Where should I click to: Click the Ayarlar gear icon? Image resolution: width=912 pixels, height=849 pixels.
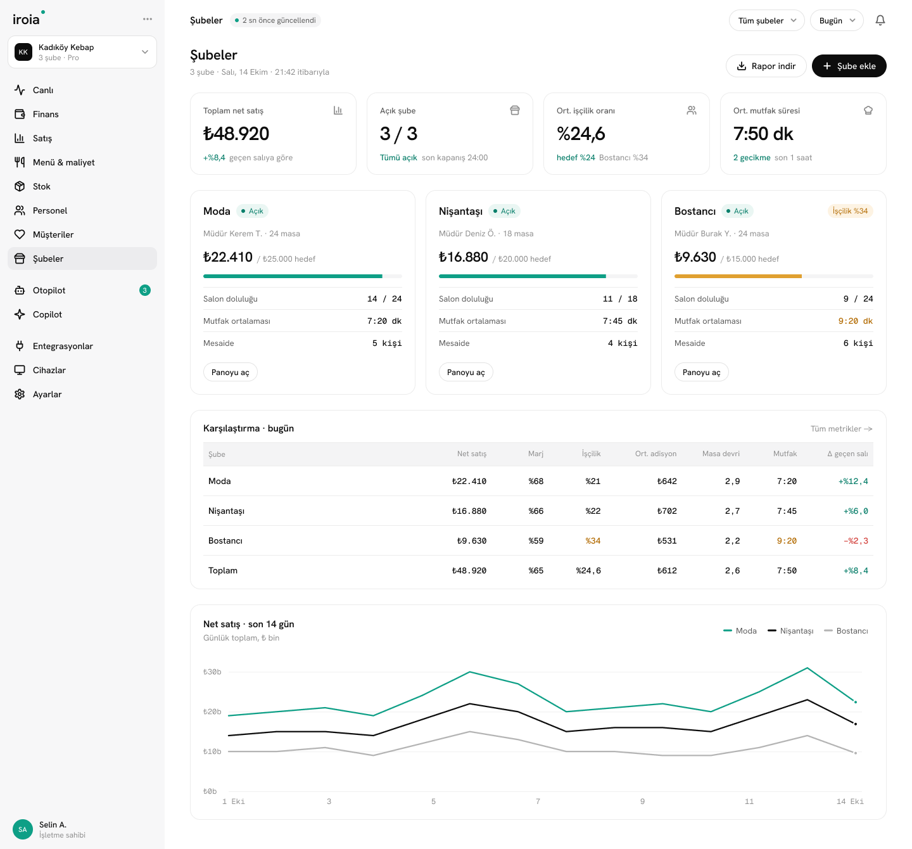(20, 394)
